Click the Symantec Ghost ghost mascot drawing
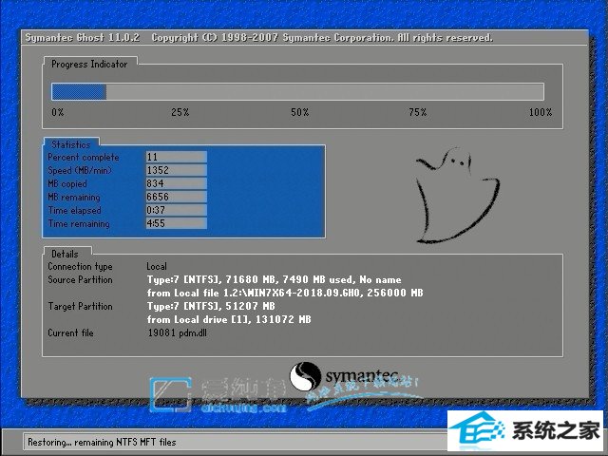This screenshot has height=456, width=608. [458, 196]
